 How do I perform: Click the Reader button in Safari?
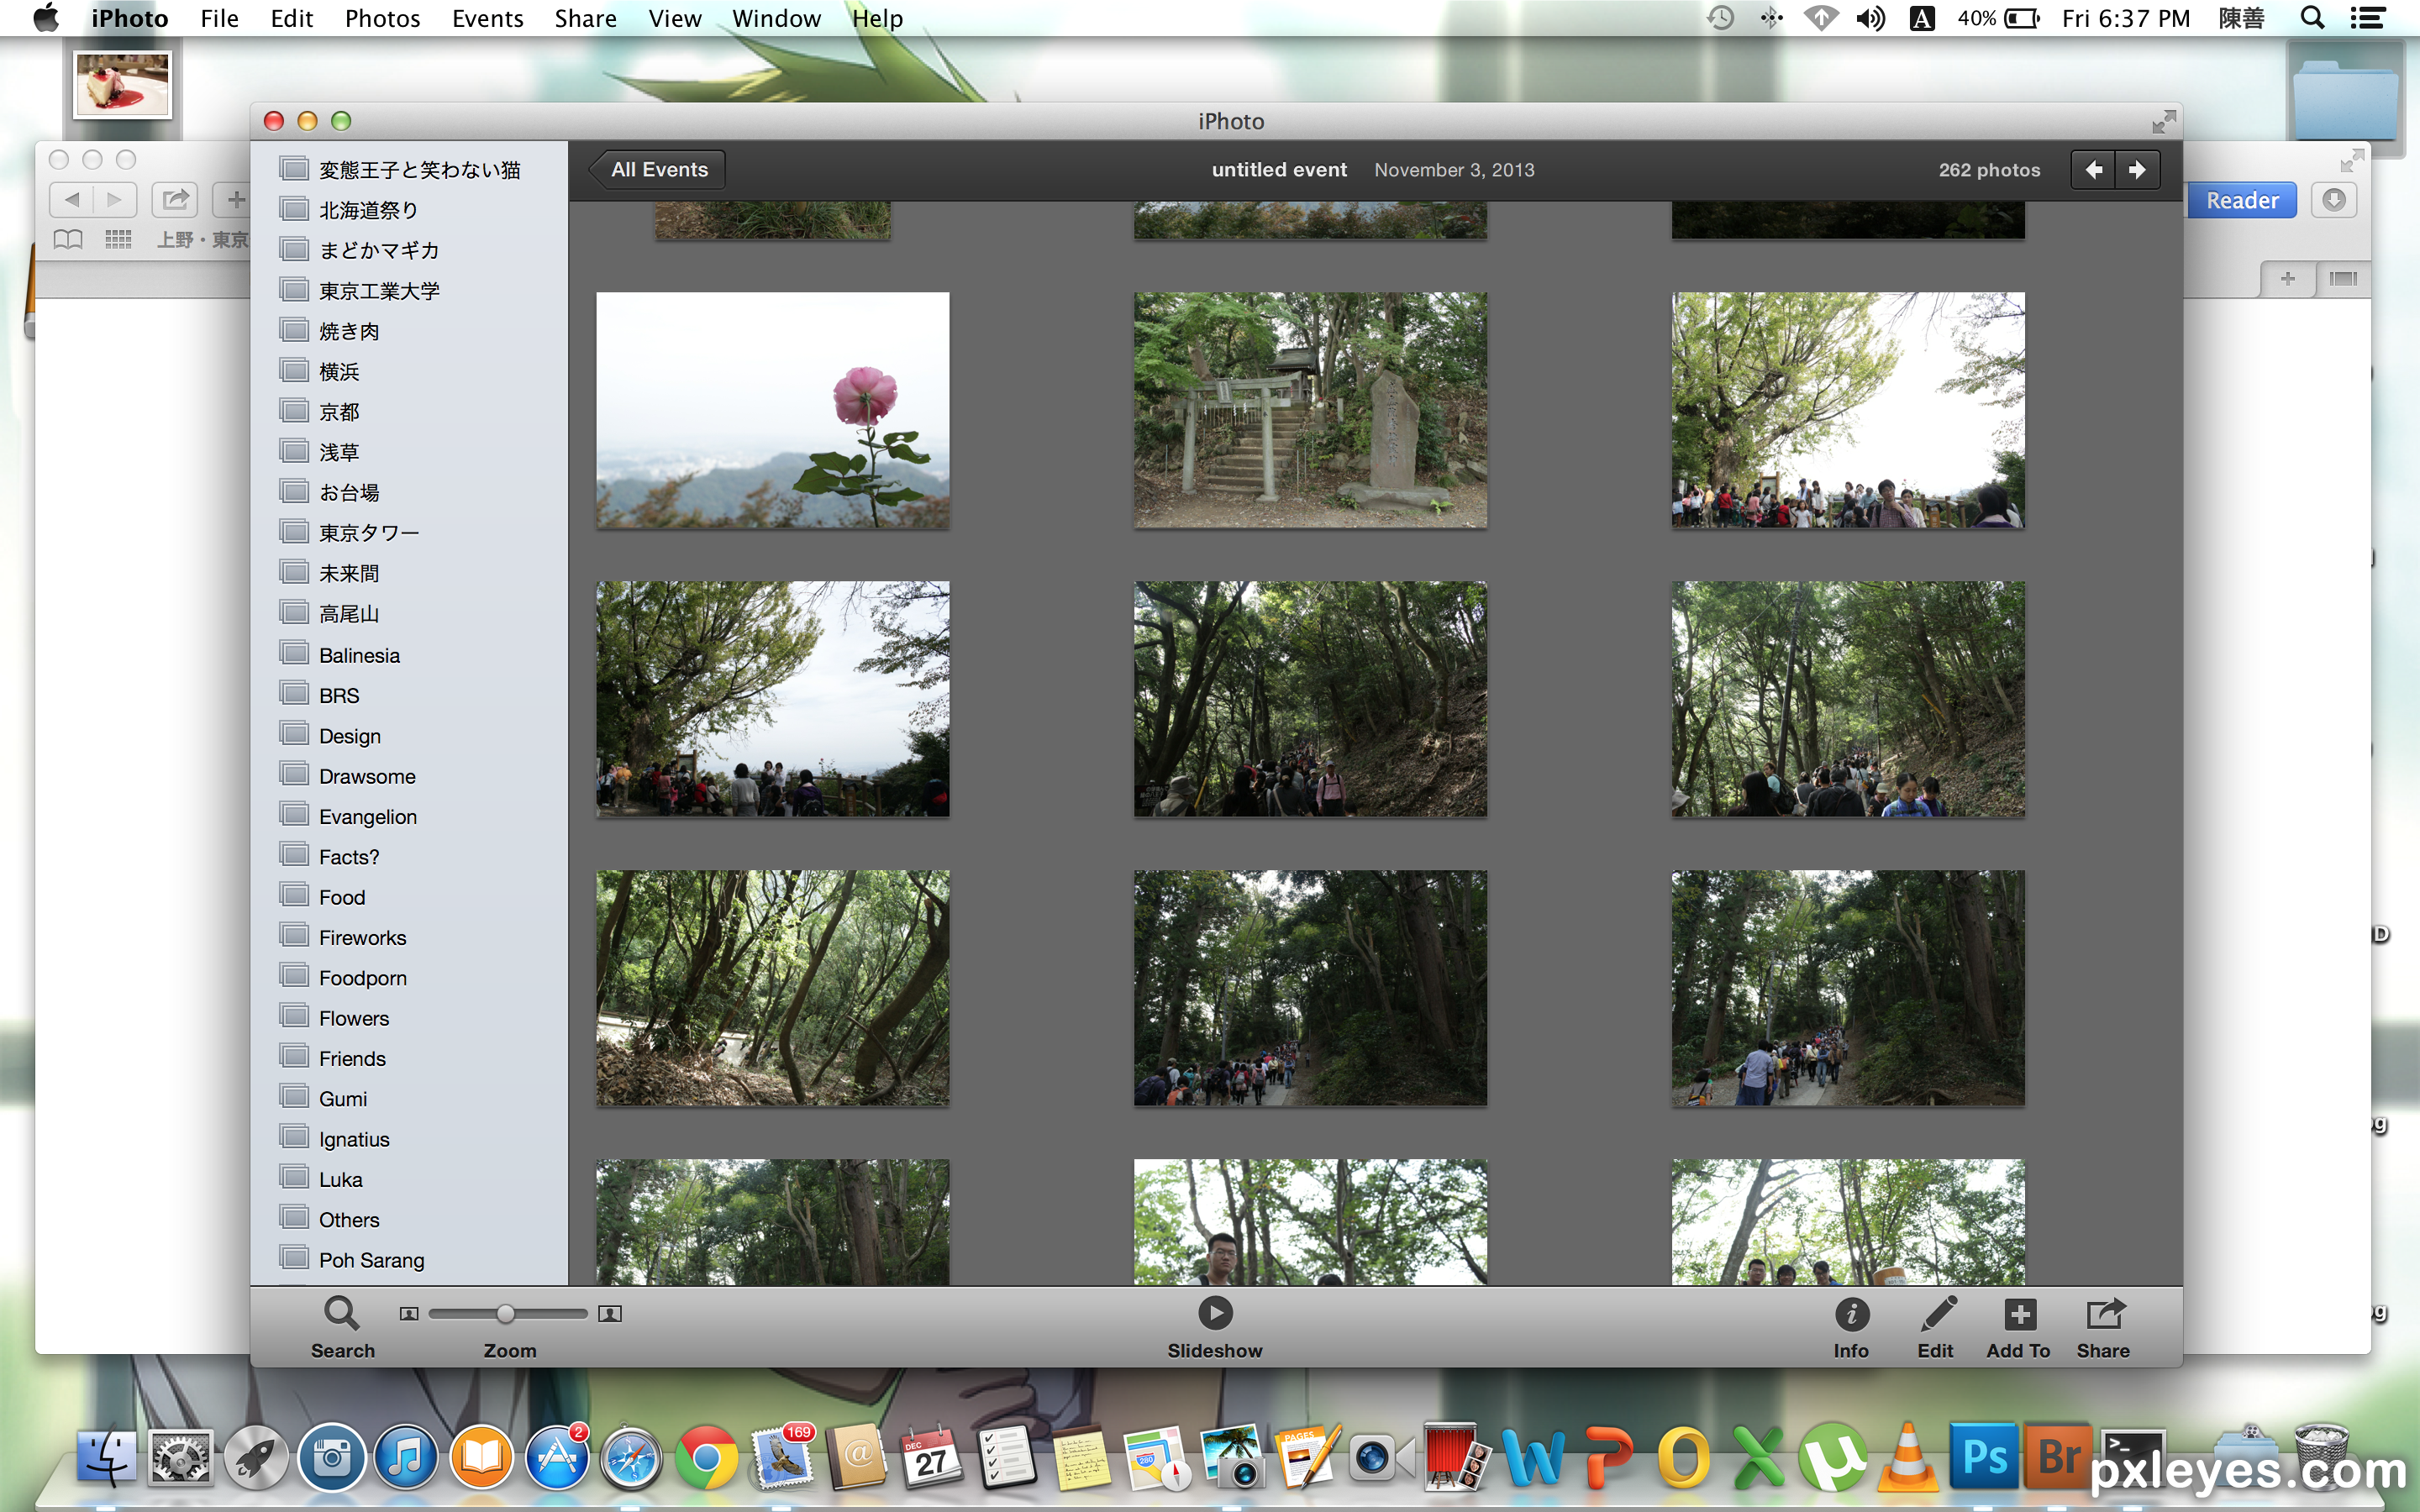click(2241, 200)
